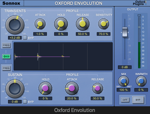
Task: Click the Transients Hold knob
Action: tap(61, 24)
